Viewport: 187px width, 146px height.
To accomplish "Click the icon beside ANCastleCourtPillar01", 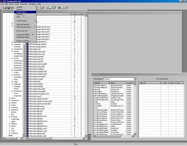I will click(27, 69).
